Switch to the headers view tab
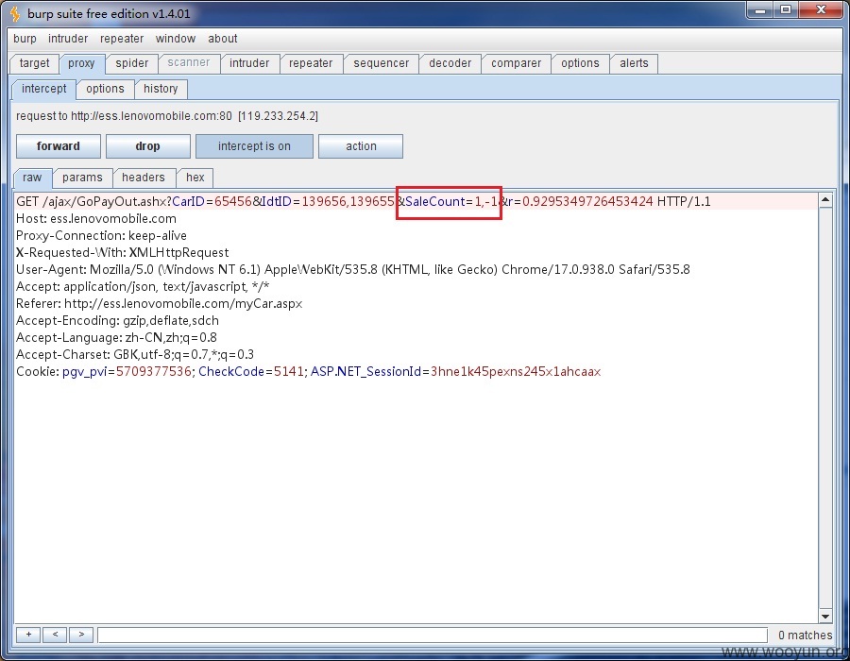This screenshot has width=850, height=661. (144, 178)
